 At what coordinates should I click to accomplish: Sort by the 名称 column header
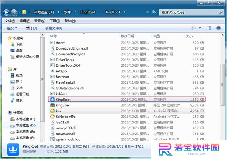pyautogui.click(x=53, y=36)
